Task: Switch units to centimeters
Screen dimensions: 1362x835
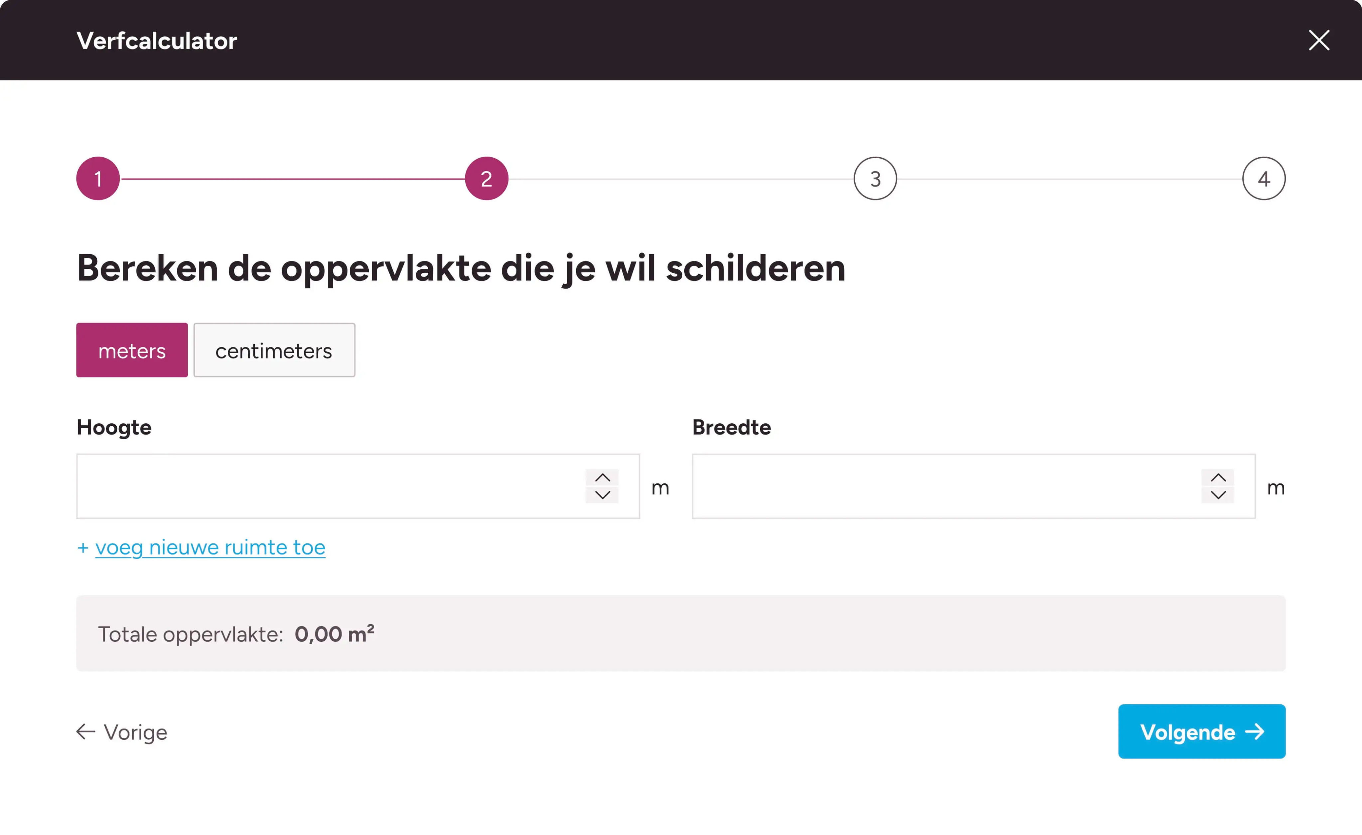Action: click(x=274, y=350)
